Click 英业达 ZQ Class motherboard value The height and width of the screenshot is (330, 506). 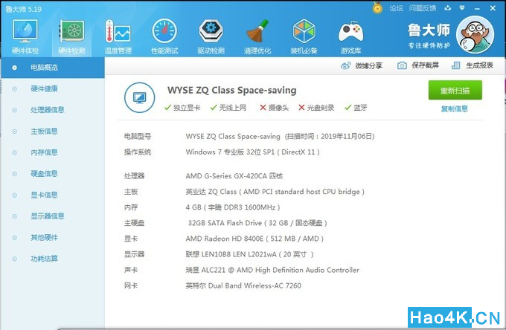pos(275,192)
